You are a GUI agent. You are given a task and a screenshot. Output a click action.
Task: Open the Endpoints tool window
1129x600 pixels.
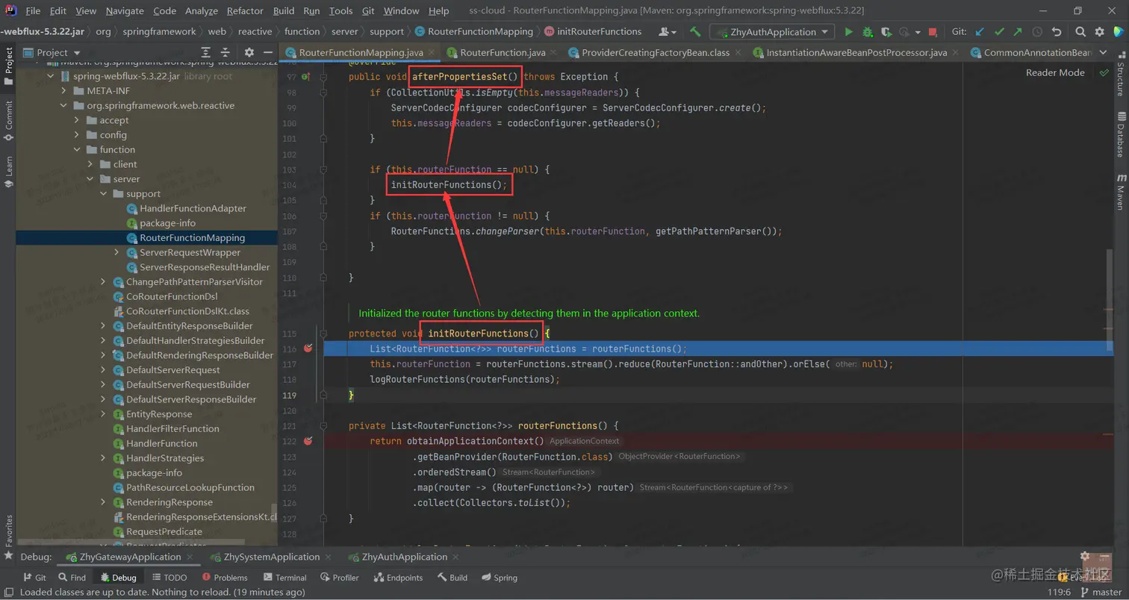point(398,578)
